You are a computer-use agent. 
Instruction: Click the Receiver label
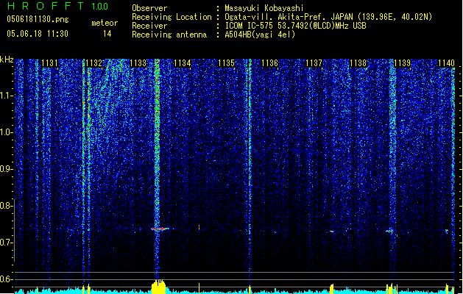click(x=149, y=26)
